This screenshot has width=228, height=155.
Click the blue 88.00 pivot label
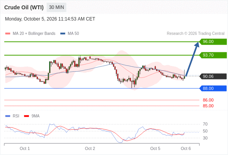pos(213,88)
